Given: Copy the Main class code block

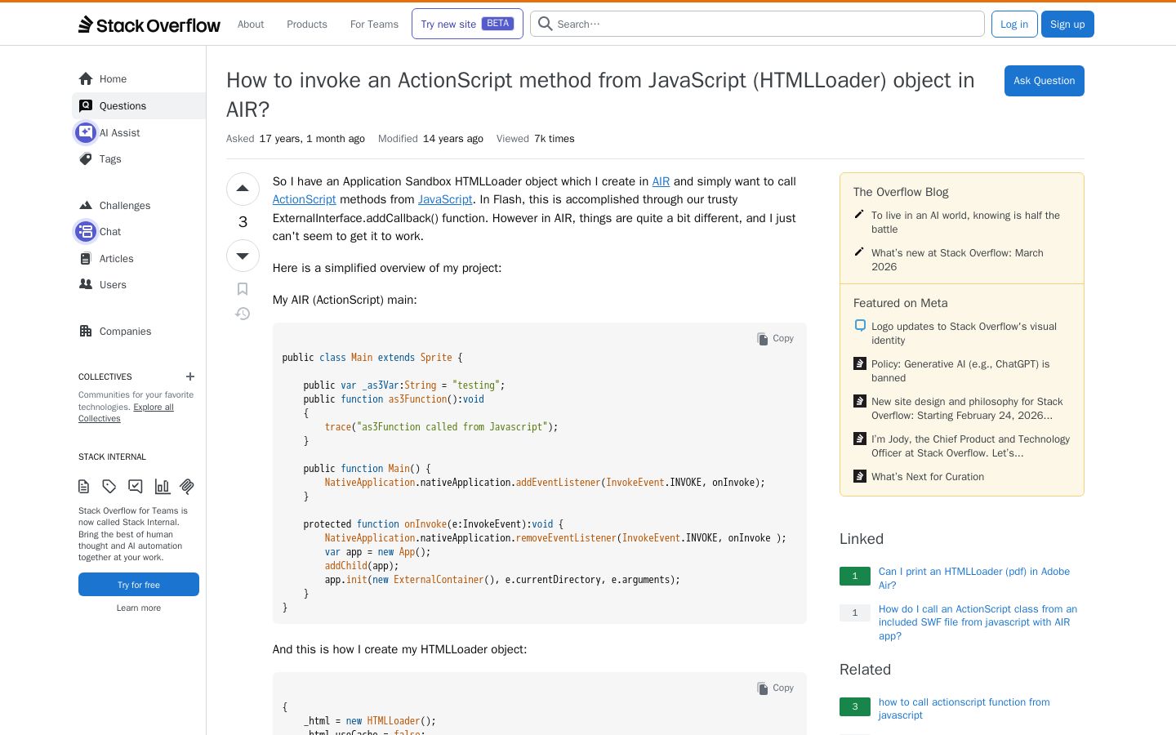Looking at the screenshot, I should click(x=775, y=338).
